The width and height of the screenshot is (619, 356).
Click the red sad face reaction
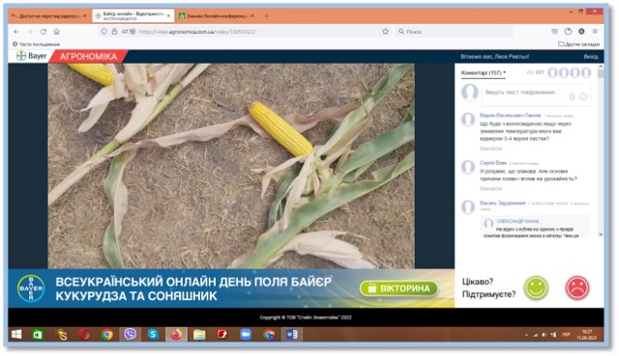pos(577,288)
